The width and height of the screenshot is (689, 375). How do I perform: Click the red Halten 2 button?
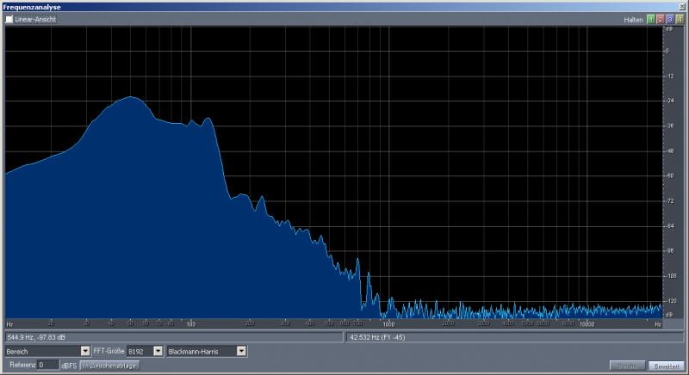pos(661,19)
